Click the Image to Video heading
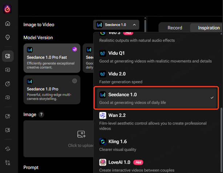Screen dimensions: 223x173 pos(39,25)
